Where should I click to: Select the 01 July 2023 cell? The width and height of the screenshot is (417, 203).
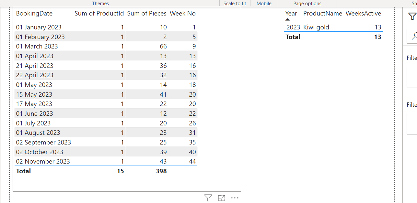coord(33,123)
